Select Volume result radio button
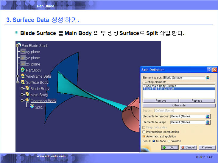This screenshot has width=218, height=163. point(169,141)
